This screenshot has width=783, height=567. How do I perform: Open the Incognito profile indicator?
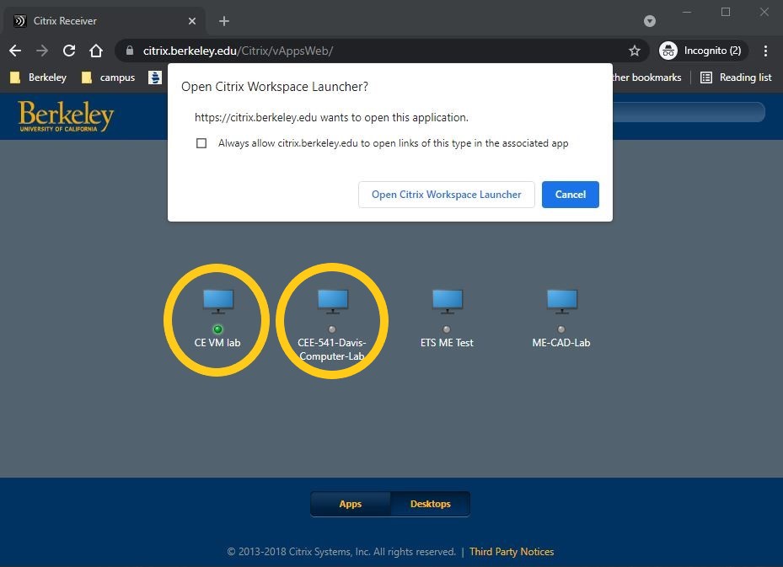tap(703, 51)
